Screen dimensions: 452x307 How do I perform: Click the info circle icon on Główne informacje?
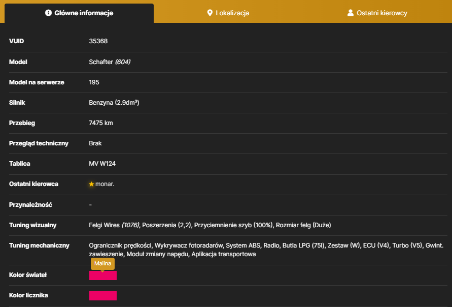coord(48,13)
